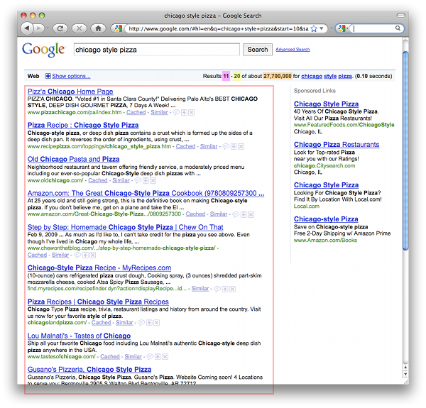Viewport: 426px width, 408px height.
Task: Open the address bar history dropdown arrow
Action: (323, 28)
